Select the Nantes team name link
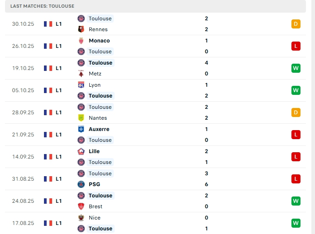 pyautogui.click(x=98, y=118)
